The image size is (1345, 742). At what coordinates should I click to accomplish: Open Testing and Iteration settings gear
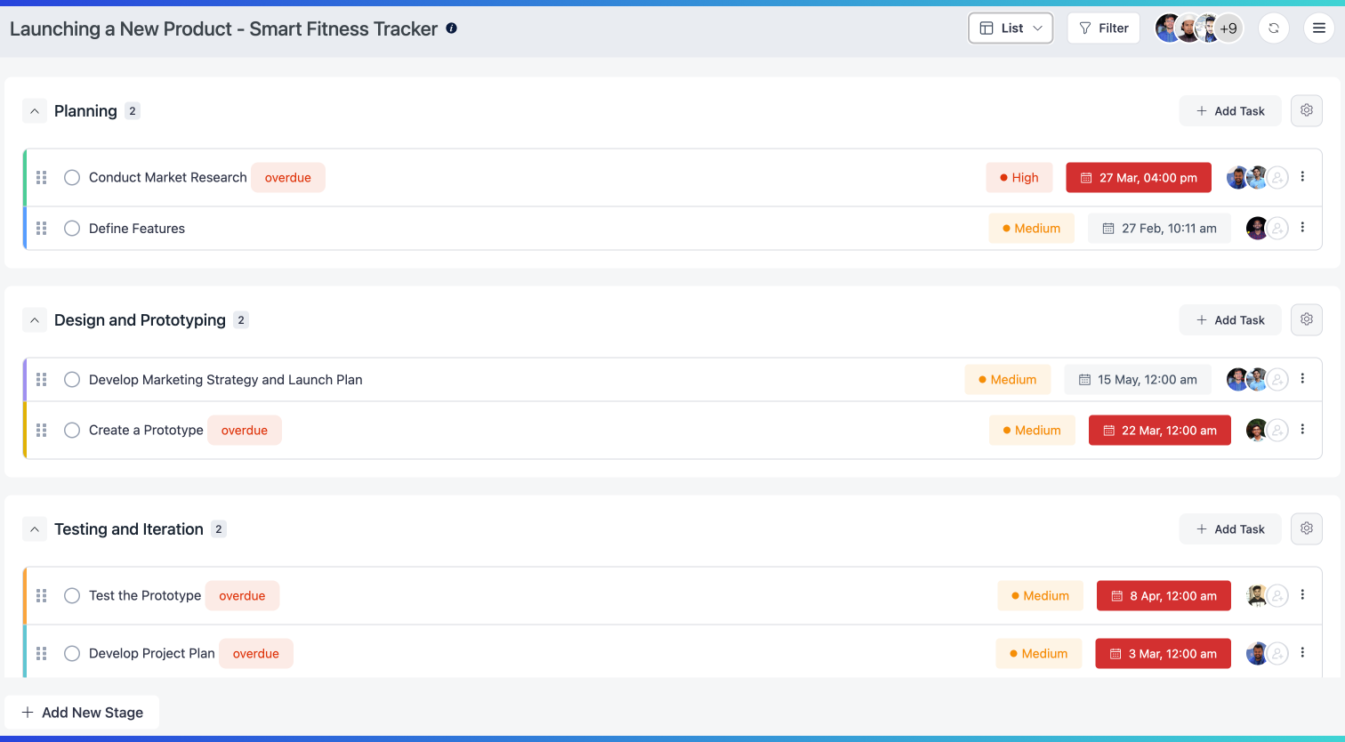1306,528
